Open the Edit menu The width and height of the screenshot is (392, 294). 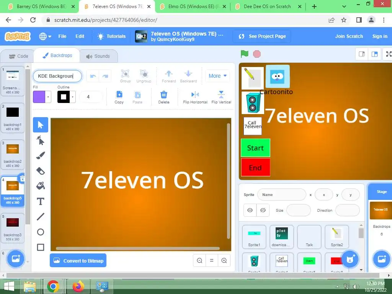tap(80, 36)
